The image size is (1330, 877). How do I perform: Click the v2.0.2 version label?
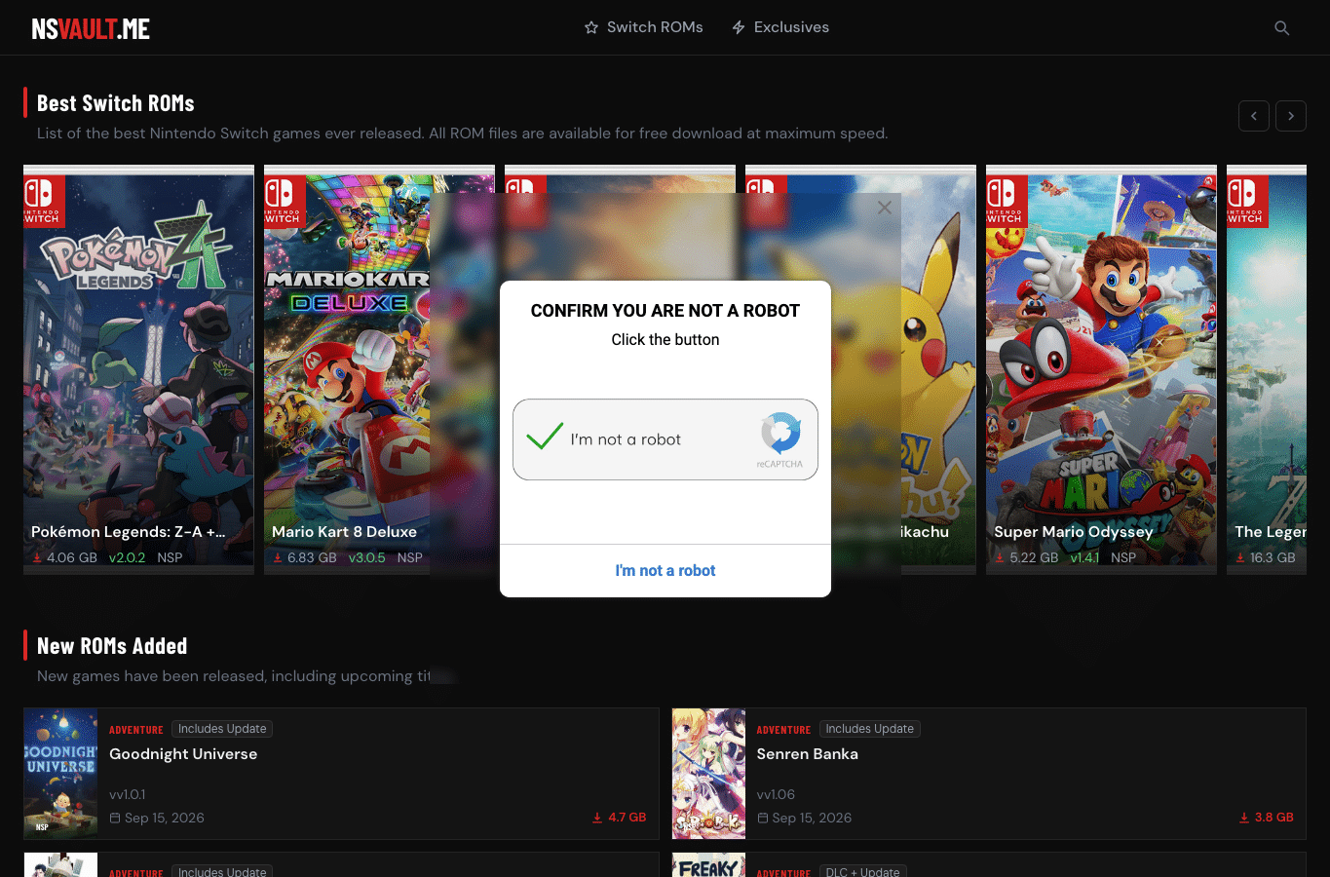tap(127, 558)
